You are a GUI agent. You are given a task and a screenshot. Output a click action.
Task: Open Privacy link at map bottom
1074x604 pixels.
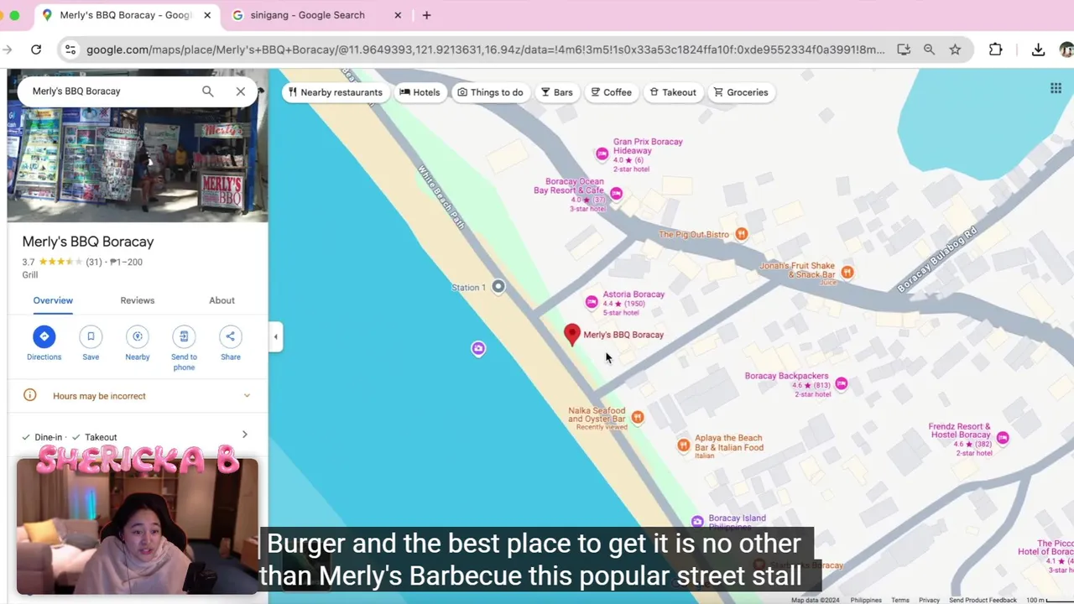pos(929,600)
